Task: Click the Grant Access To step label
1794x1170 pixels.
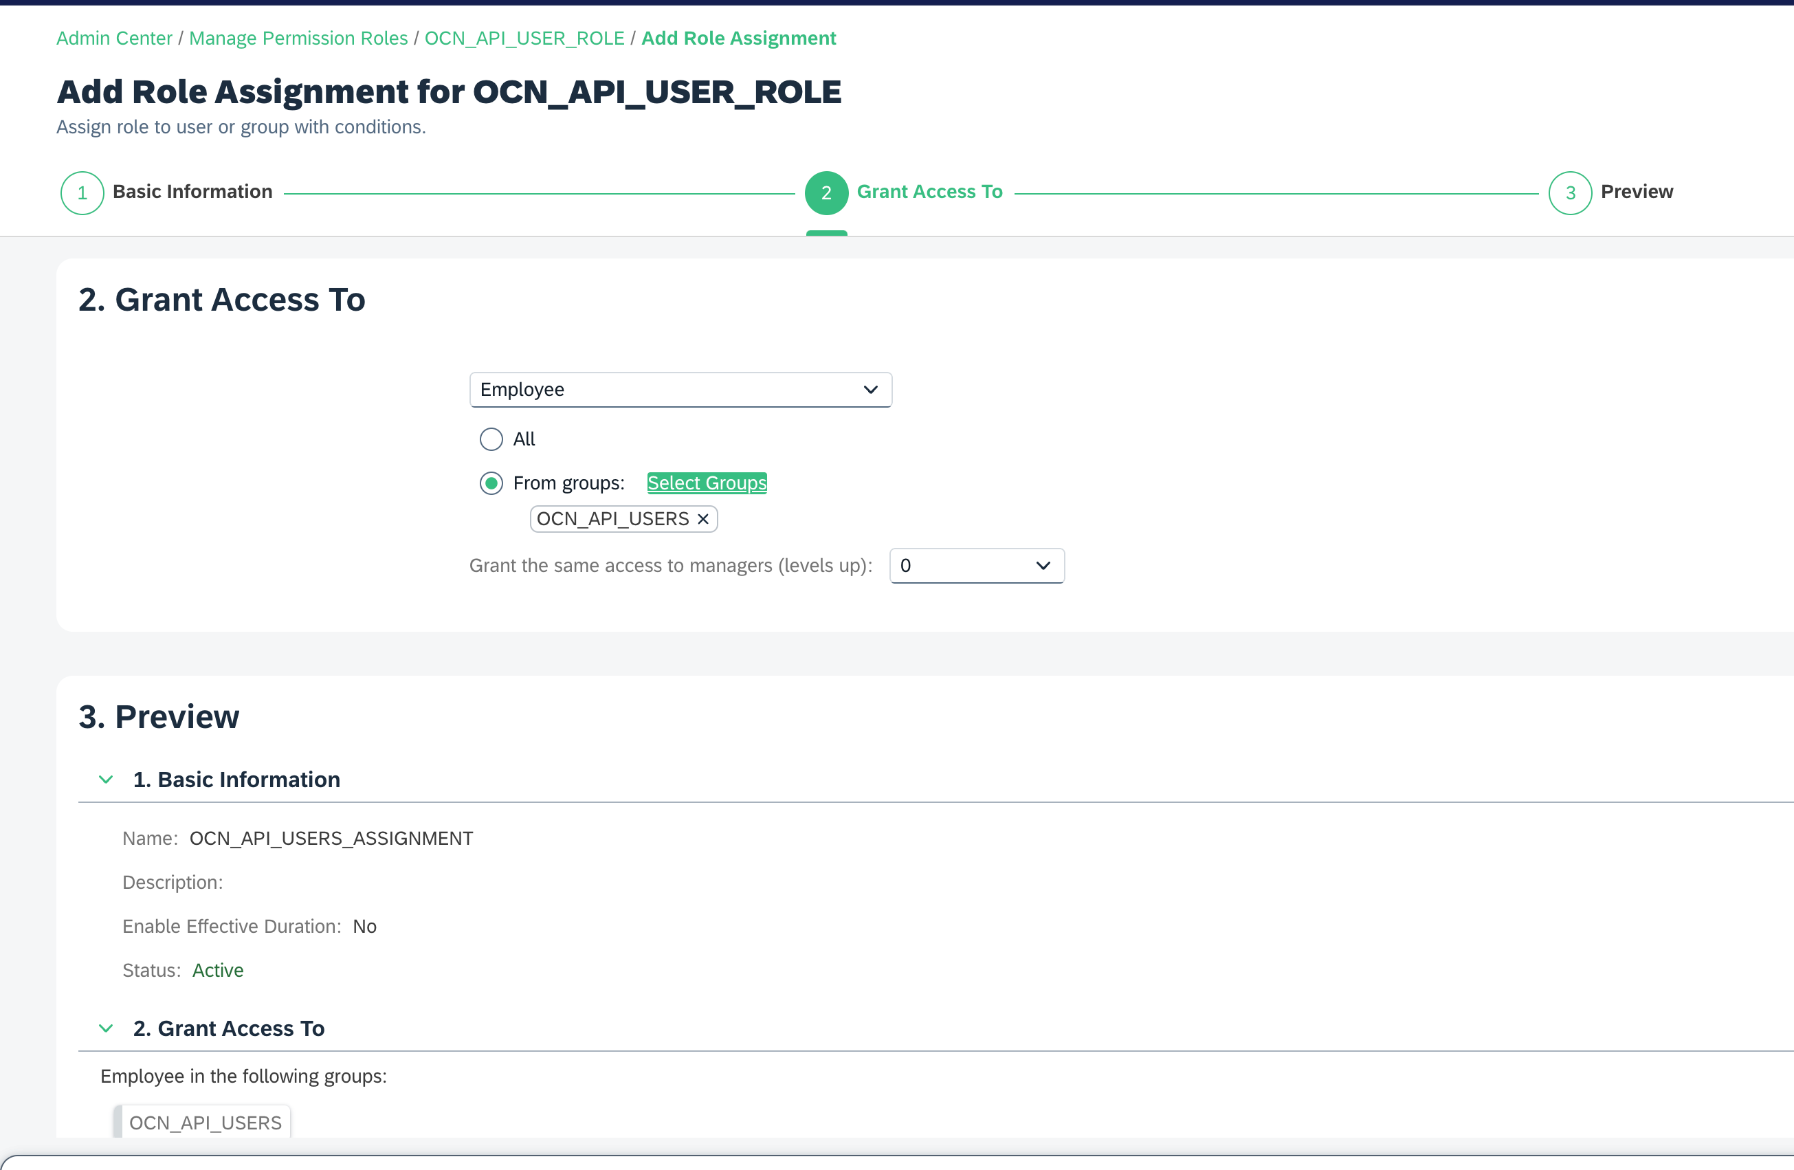Action: pyautogui.click(x=929, y=192)
